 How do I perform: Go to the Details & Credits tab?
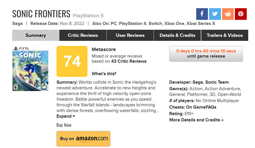click(177, 35)
